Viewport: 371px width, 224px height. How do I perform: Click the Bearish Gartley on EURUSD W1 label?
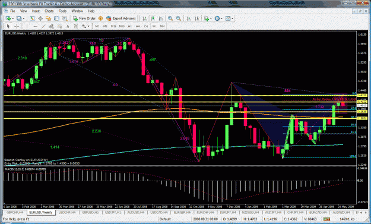click(x=26, y=160)
